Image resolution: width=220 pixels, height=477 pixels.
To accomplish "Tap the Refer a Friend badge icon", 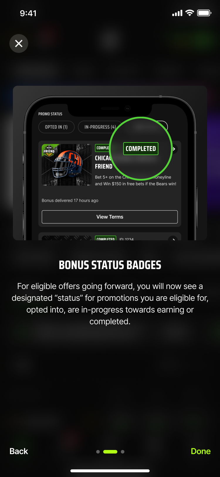I will tap(49, 150).
